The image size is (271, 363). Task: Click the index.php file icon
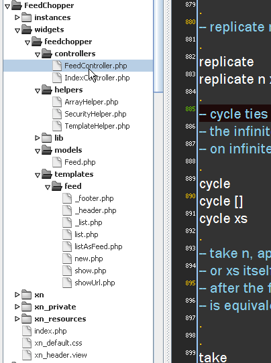coord(27,331)
